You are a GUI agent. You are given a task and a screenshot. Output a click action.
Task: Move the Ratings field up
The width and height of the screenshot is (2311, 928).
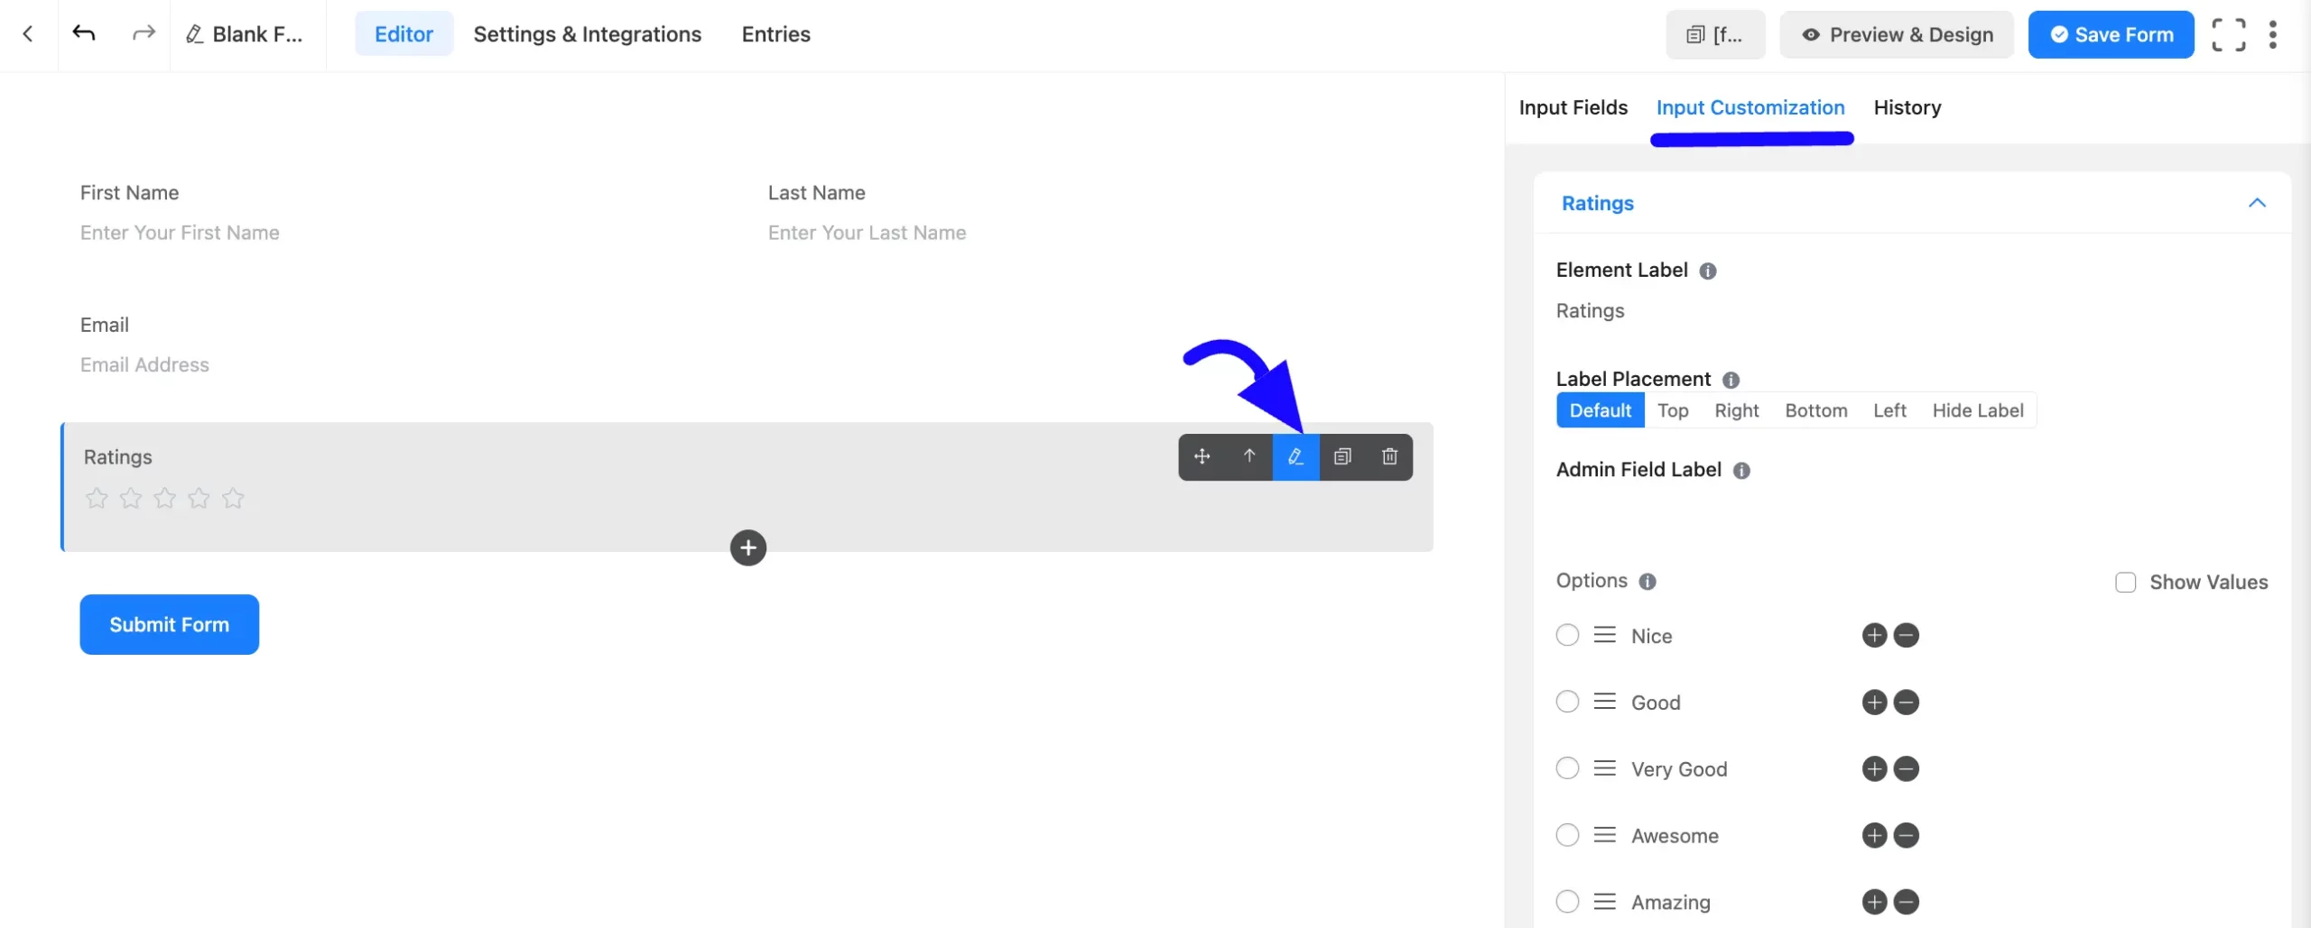1248,457
